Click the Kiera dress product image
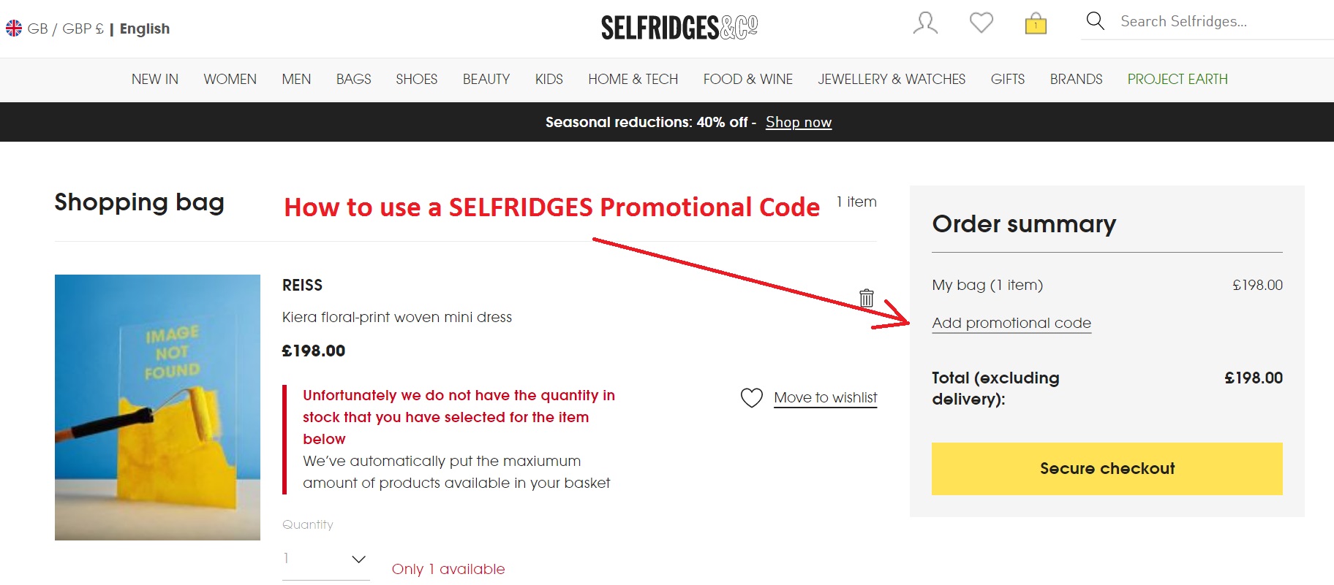 157,407
